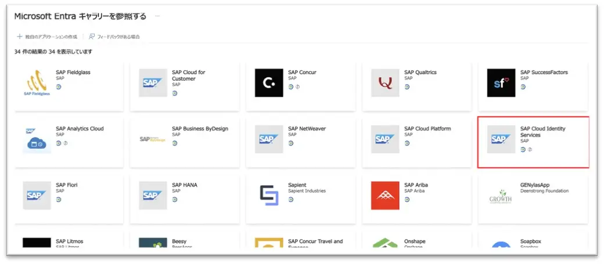Click the single sign-on badge under SAP Fieldglass
Image resolution: width=604 pixels, height=264 pixels.
[x=59, y=86]
